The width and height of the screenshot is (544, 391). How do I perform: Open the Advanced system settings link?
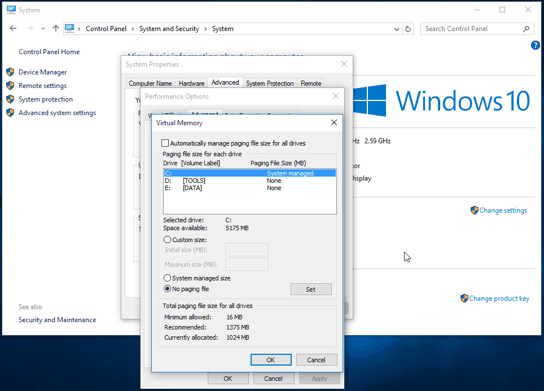57,113
